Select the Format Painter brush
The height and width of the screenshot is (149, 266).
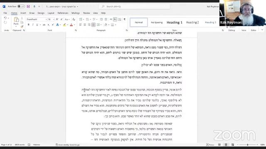(x=22, y=26)
